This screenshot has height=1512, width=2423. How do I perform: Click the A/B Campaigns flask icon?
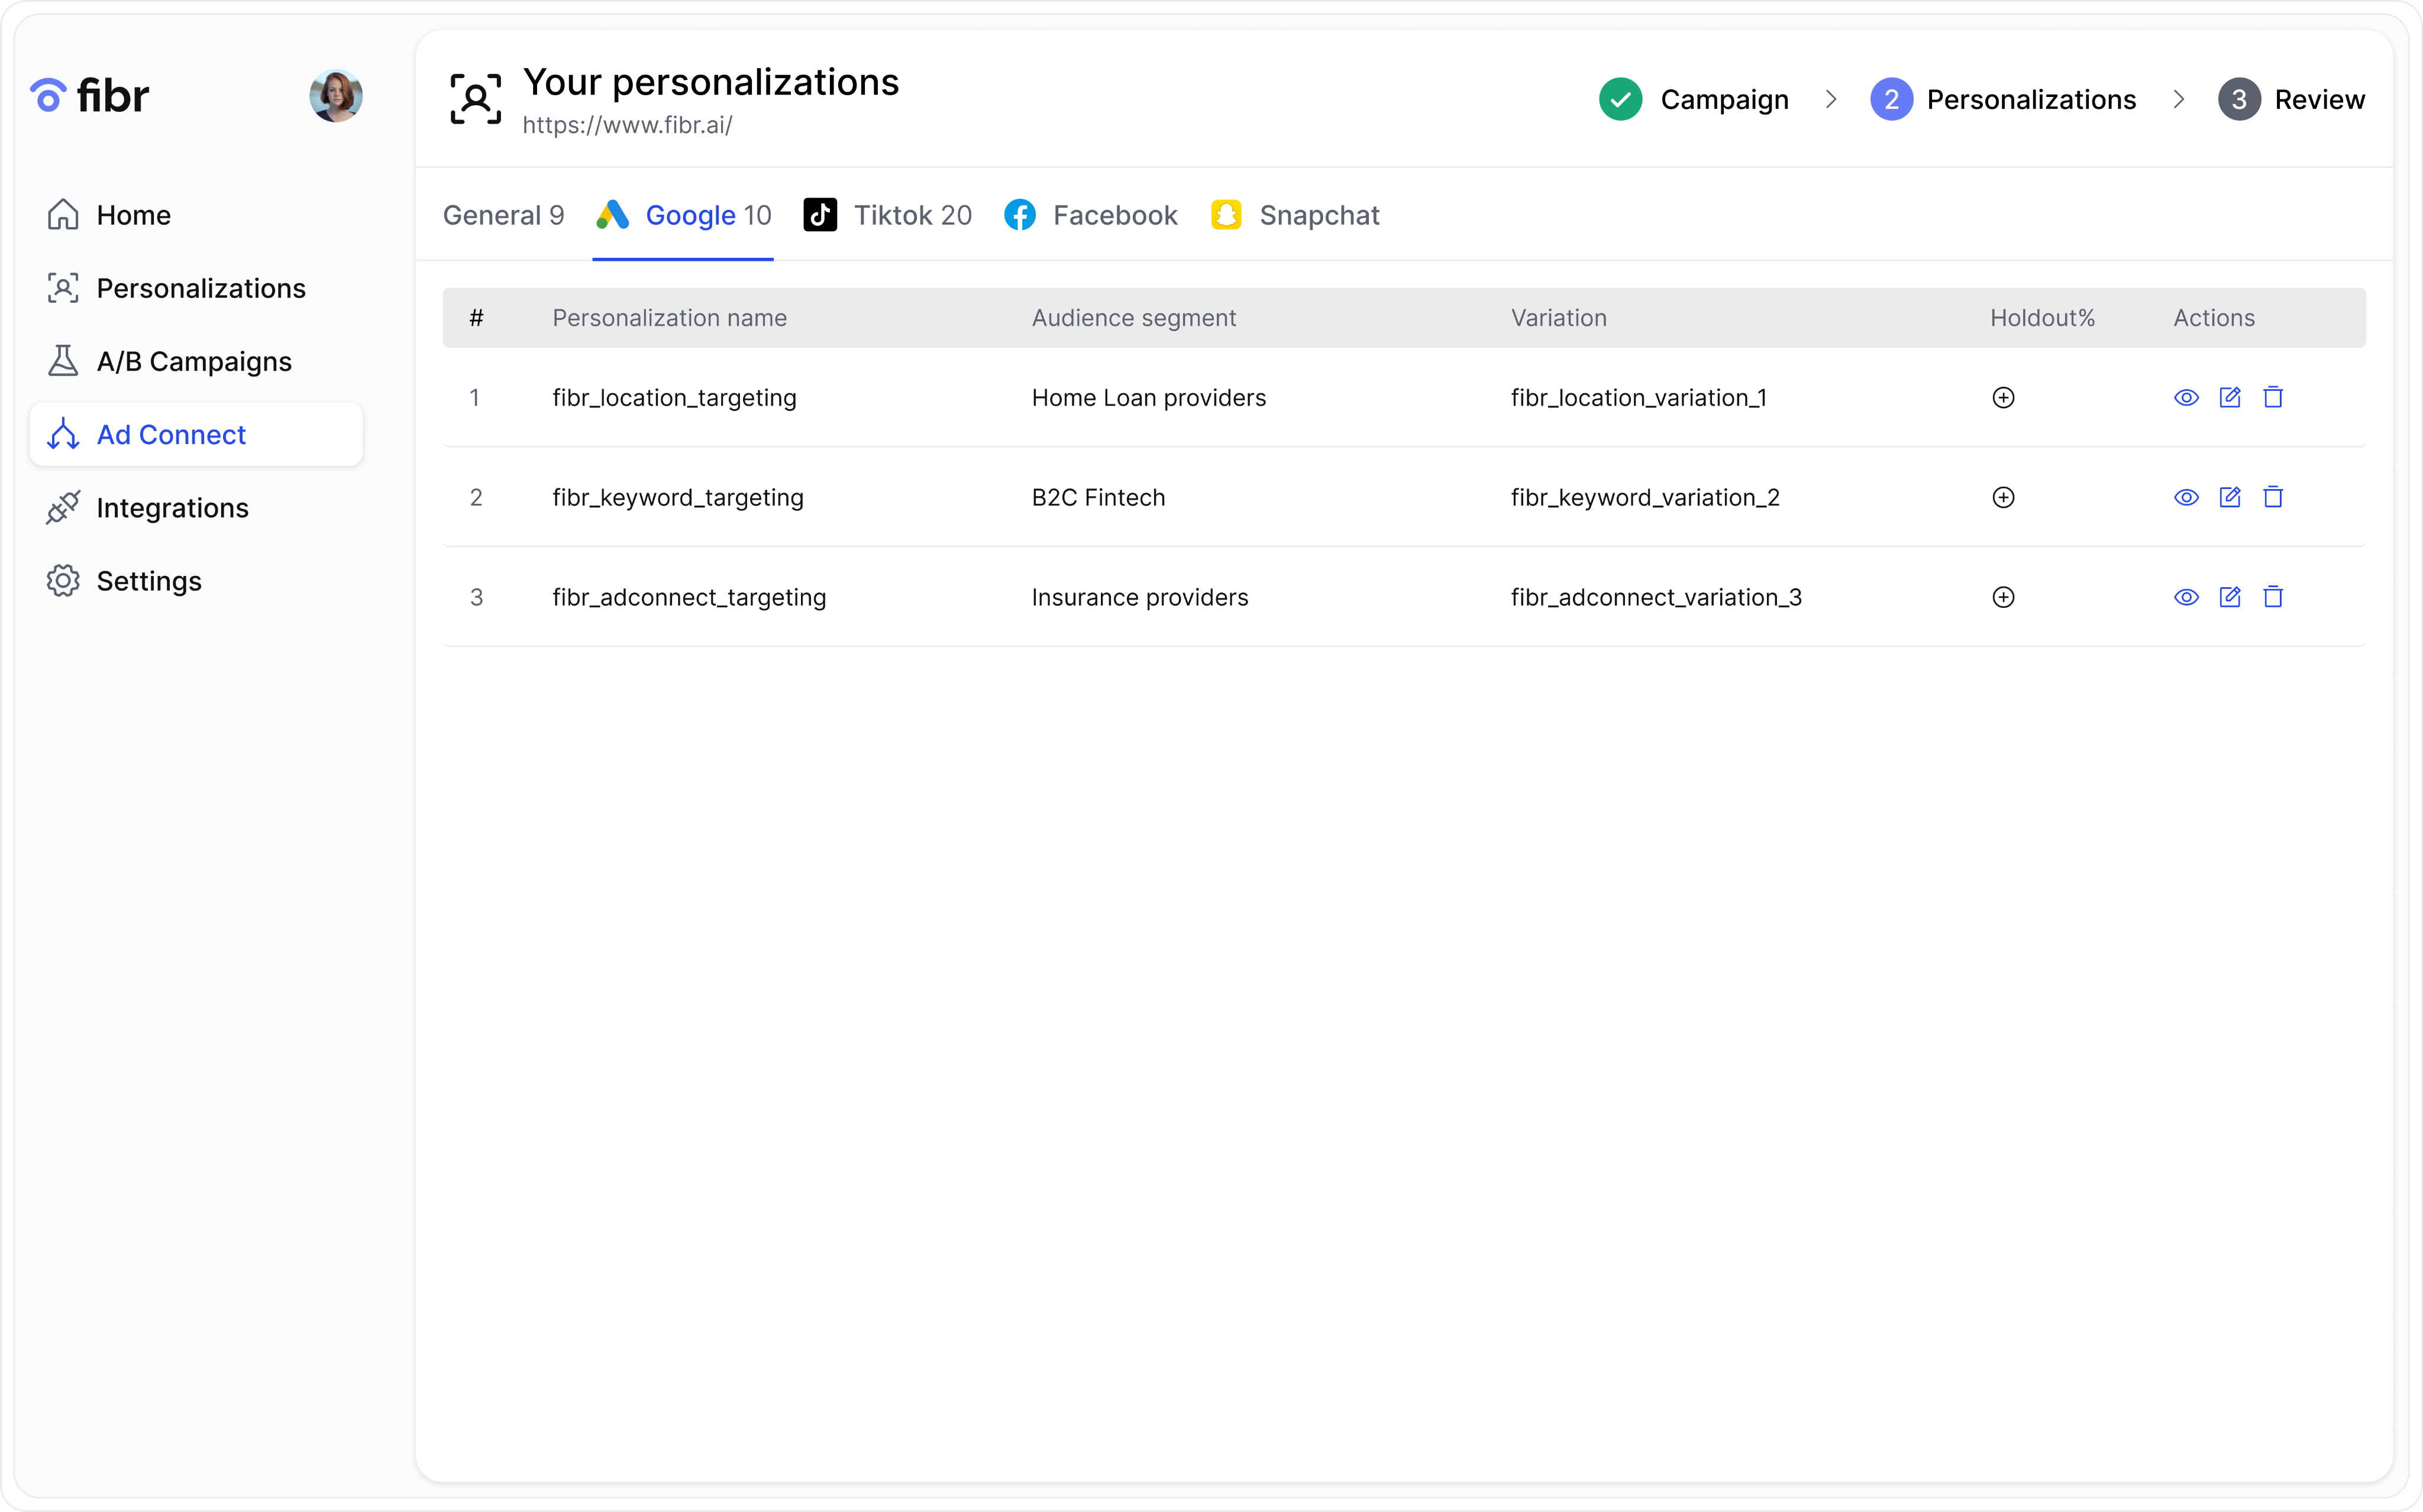tap(63, 361)
